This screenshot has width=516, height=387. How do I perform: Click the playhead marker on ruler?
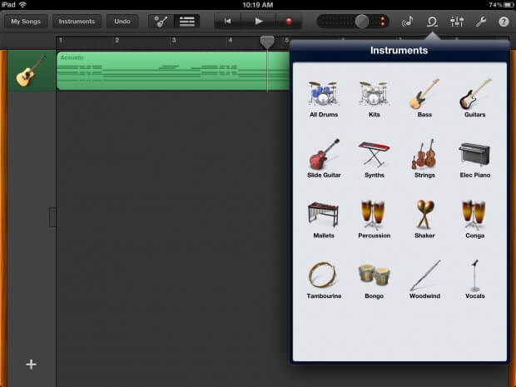pyautogui.click(x=267, y=42)
